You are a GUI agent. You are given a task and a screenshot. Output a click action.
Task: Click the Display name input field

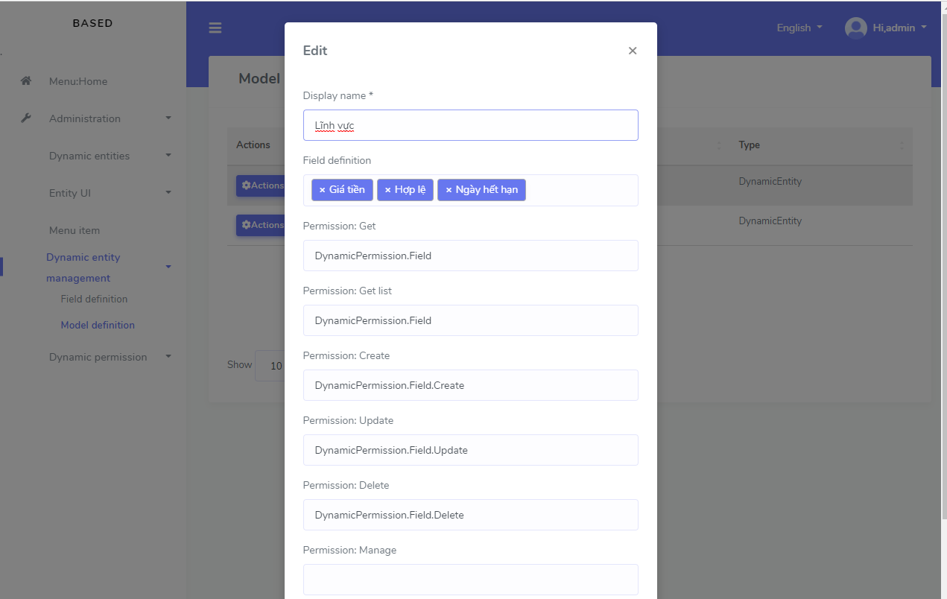[470, 125]
